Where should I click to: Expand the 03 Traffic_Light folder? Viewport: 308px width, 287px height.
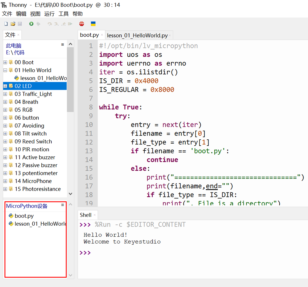coord(5,94)
